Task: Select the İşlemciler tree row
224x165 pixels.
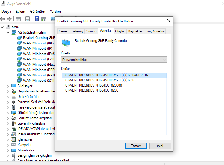Action: pos(25,139)
